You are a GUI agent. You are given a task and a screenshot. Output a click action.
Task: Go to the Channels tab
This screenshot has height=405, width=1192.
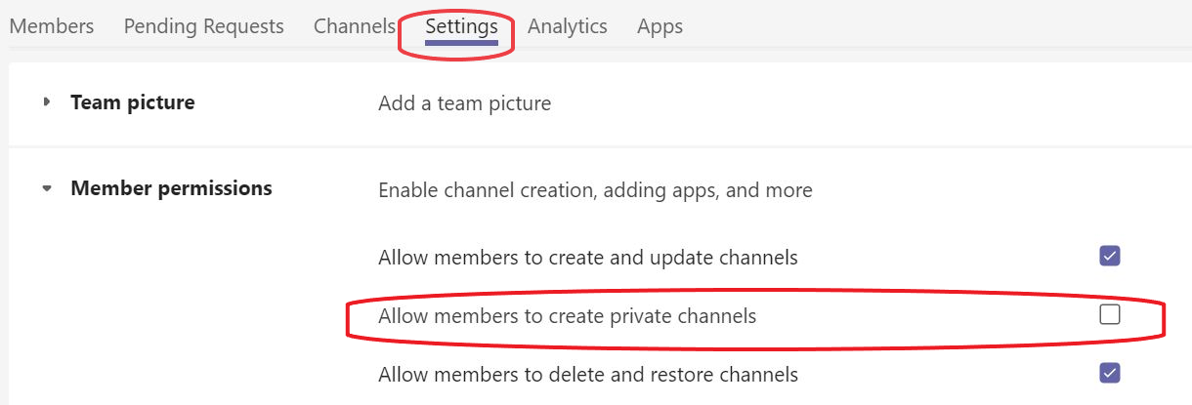pos(354,26)
